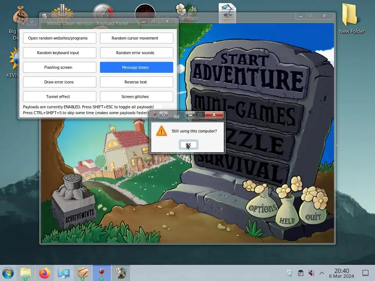This screenshot has height=281, width=375.
Task: Disable the Message boxes payload
Action: pyautogui.click(x=137, y=67)
